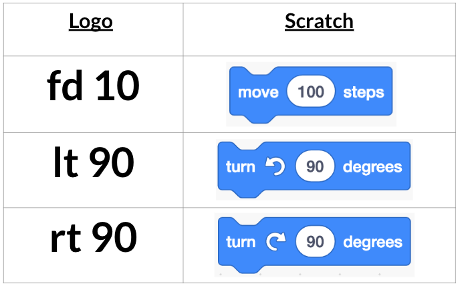462x288 pixels.
Task: Click the rt 90 Logo command
Action: [94, 237]
